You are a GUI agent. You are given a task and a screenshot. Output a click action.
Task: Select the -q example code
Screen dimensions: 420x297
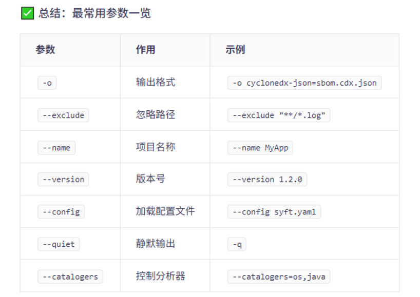coord(237,244)
